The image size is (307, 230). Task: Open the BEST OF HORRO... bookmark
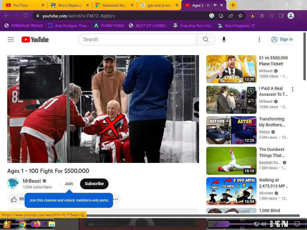tap(148, 26)
